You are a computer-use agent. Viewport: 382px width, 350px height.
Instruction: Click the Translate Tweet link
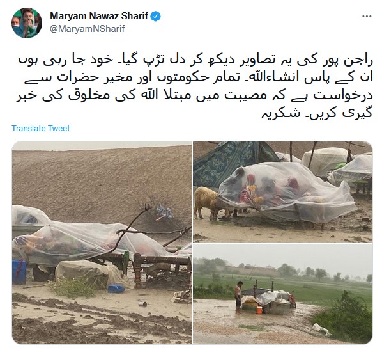pos(41,129)
